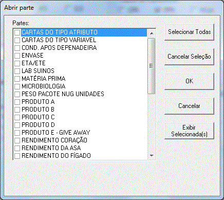Image resolution: width=224 pixels, height=200 pixels.
Task: Click the Partes list scrollbar thumb
Action: (152, 66)
